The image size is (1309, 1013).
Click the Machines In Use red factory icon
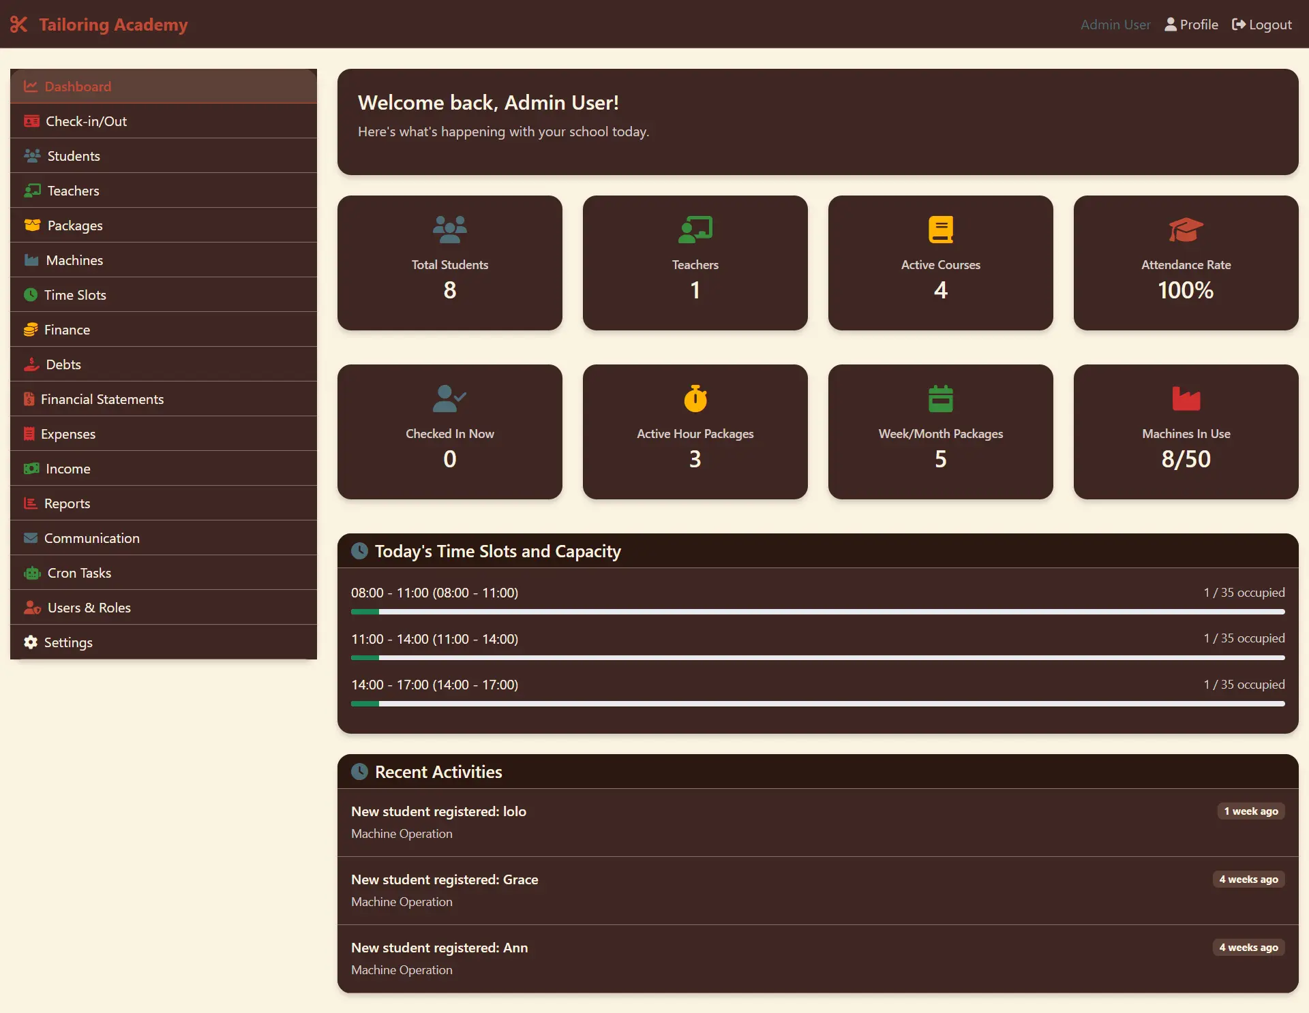pyautogui.click(x=1186, y=399)
